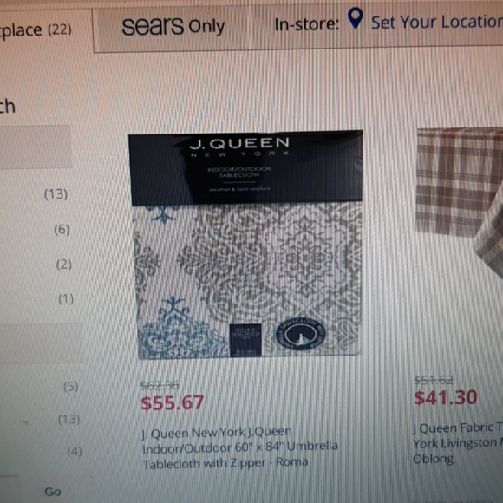Select the filter option with count (6)
Image resolution: width=503 pixels, height=503 pixels.
62,229
